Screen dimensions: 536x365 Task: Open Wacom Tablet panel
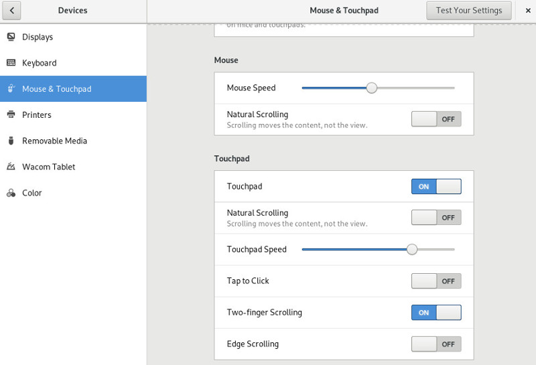tap(73, 167)
